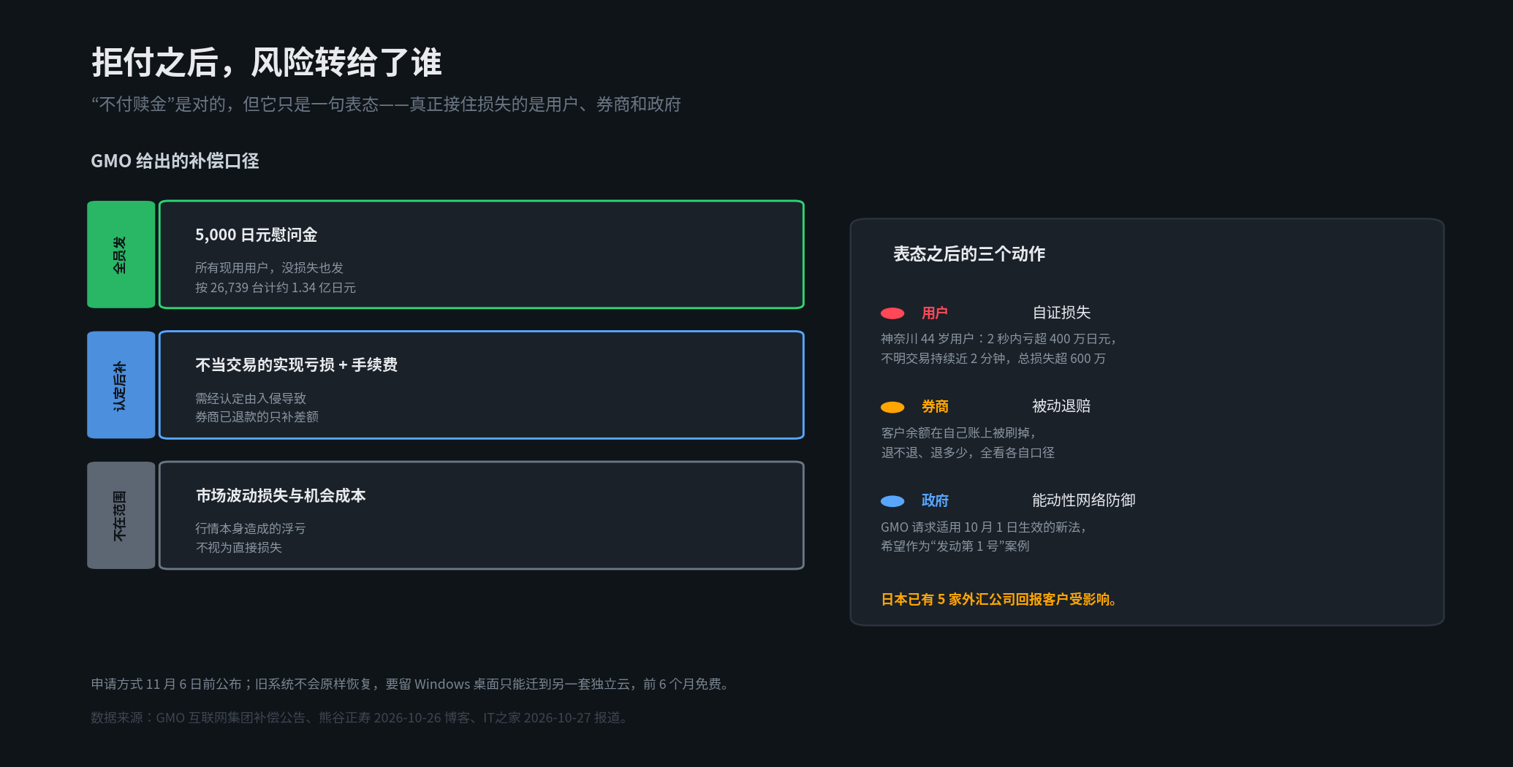This screenshot has height=767, width=1513.
Task: Click the line 按 26,739 台计约 1.34 亿日元
Action: pyautogui.click(x=276, y=288)
